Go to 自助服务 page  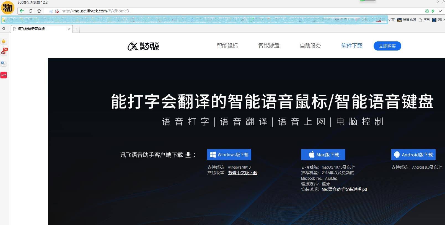pos(310,46)
